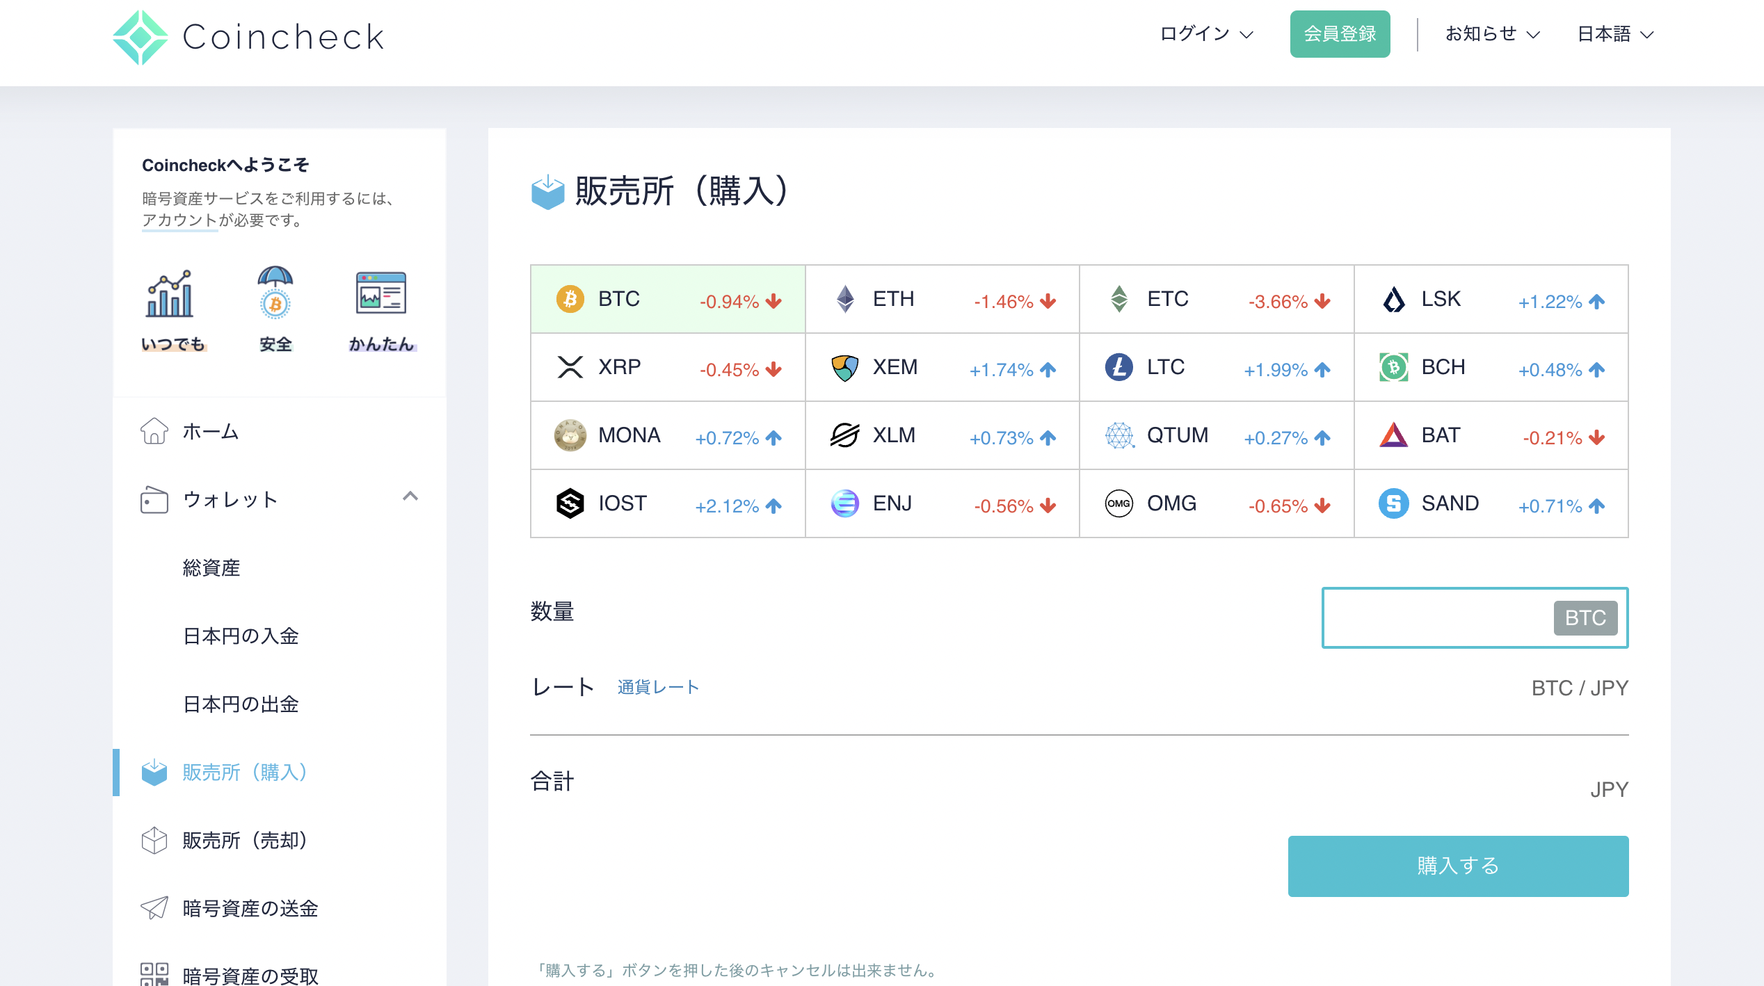1764x986 pixels.
Task: Select the MONA coin icon
Action: click(570, 435)
